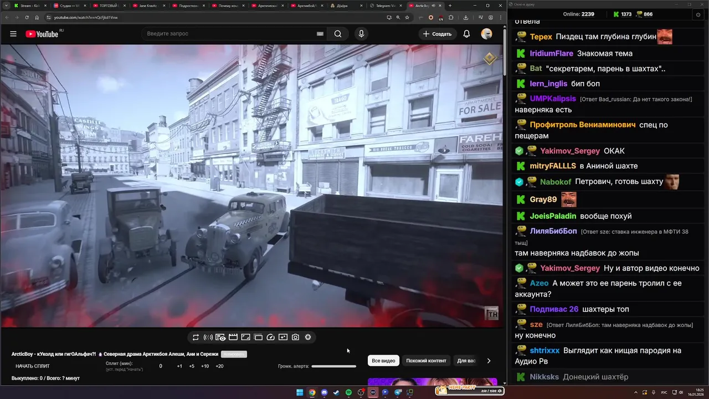
Task: Click username IridiumFlare in chat
Action: coord(551,54)
